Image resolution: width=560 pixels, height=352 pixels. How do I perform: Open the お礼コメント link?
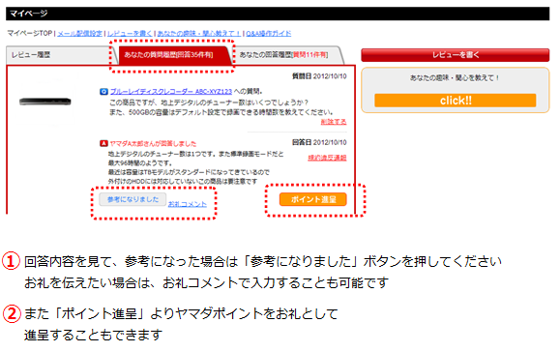coord(187,204)
